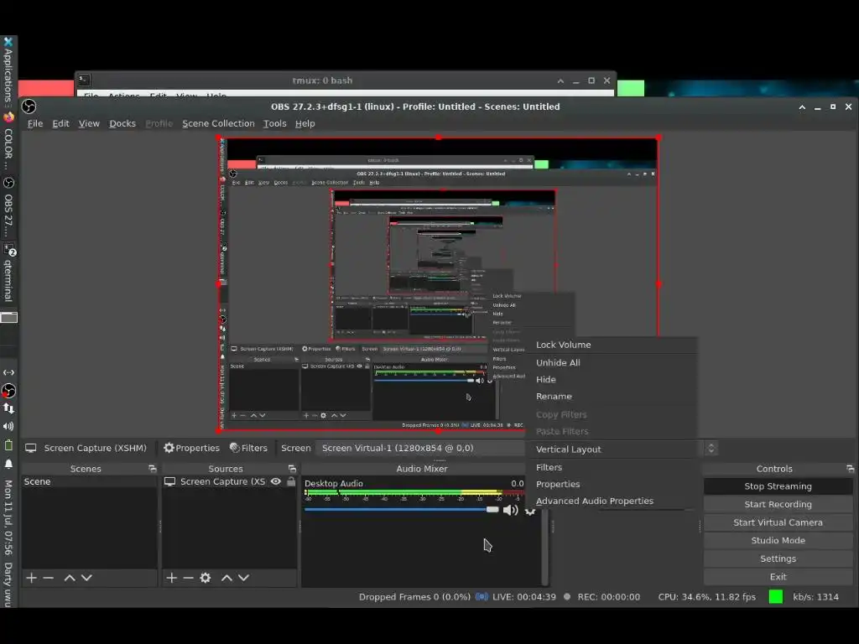Click Start Recording button
This screenshot has width=859, height=644.
coord(778,504)
